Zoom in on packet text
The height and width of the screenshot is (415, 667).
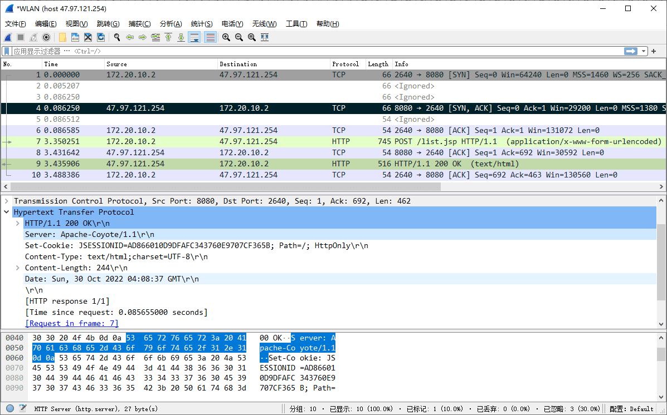(226, 37)
